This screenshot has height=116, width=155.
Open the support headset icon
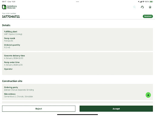pyautogui.click(x=142, y=7)
